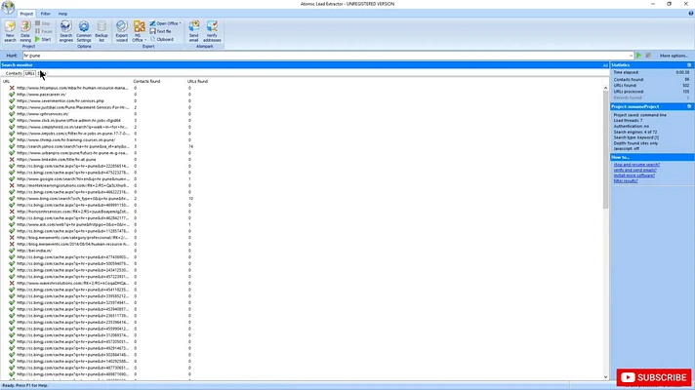Open the Hunt keyword dropdown arrow
This screenshot has width=695, height=390.
(631, 56)
